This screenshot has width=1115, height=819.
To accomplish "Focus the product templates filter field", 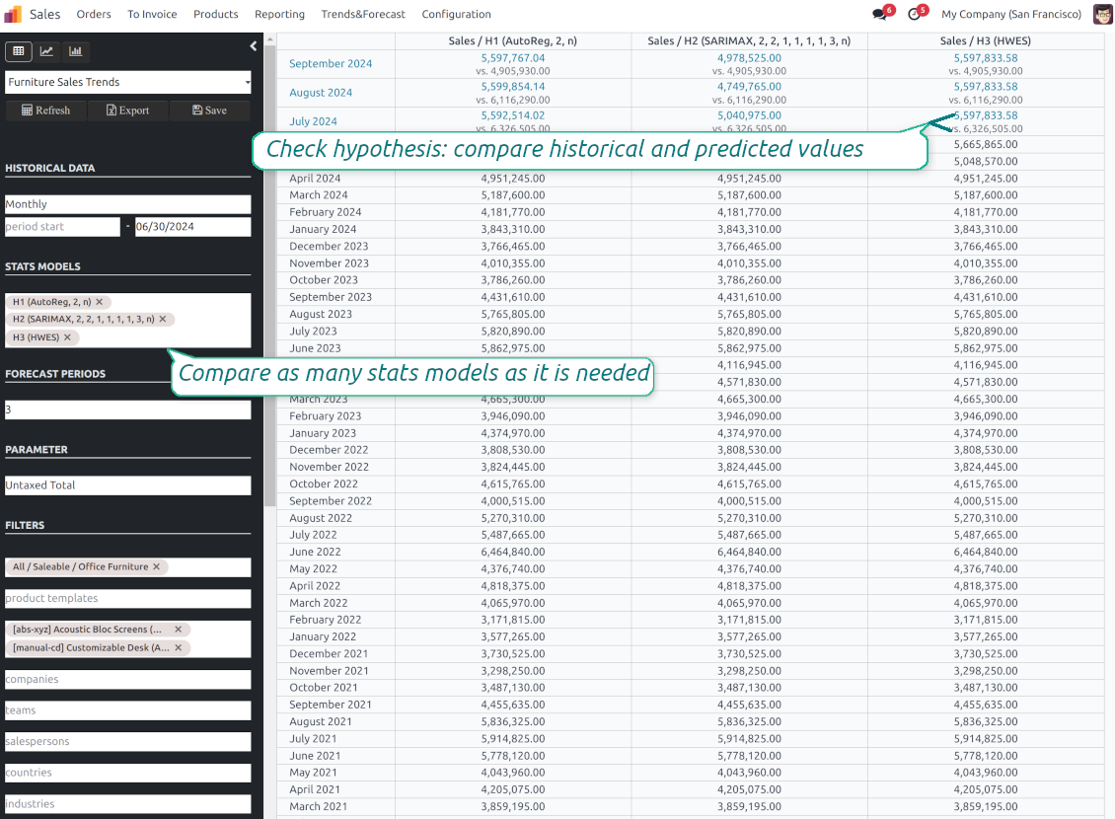I will (x=128, y=598).
